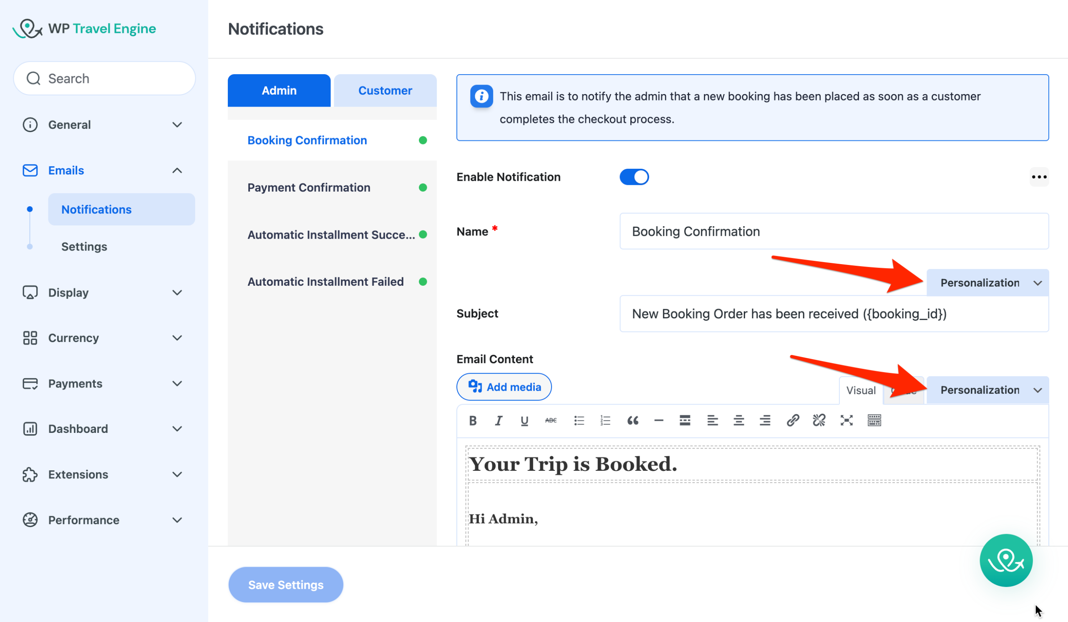This screenshot has width=1068, height=622.
Task: Click the insert link icon
Action: [793, 421]
